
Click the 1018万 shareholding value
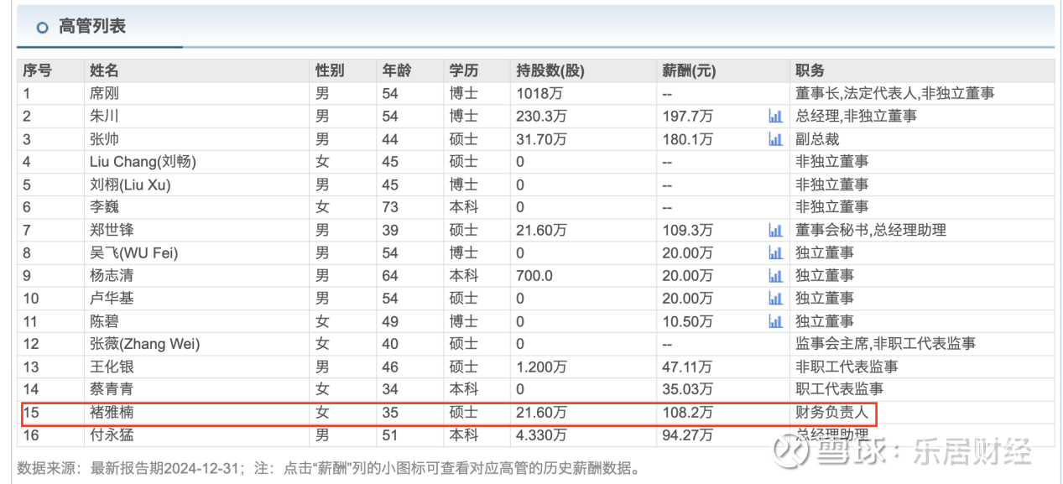click(x=538, y=93)
